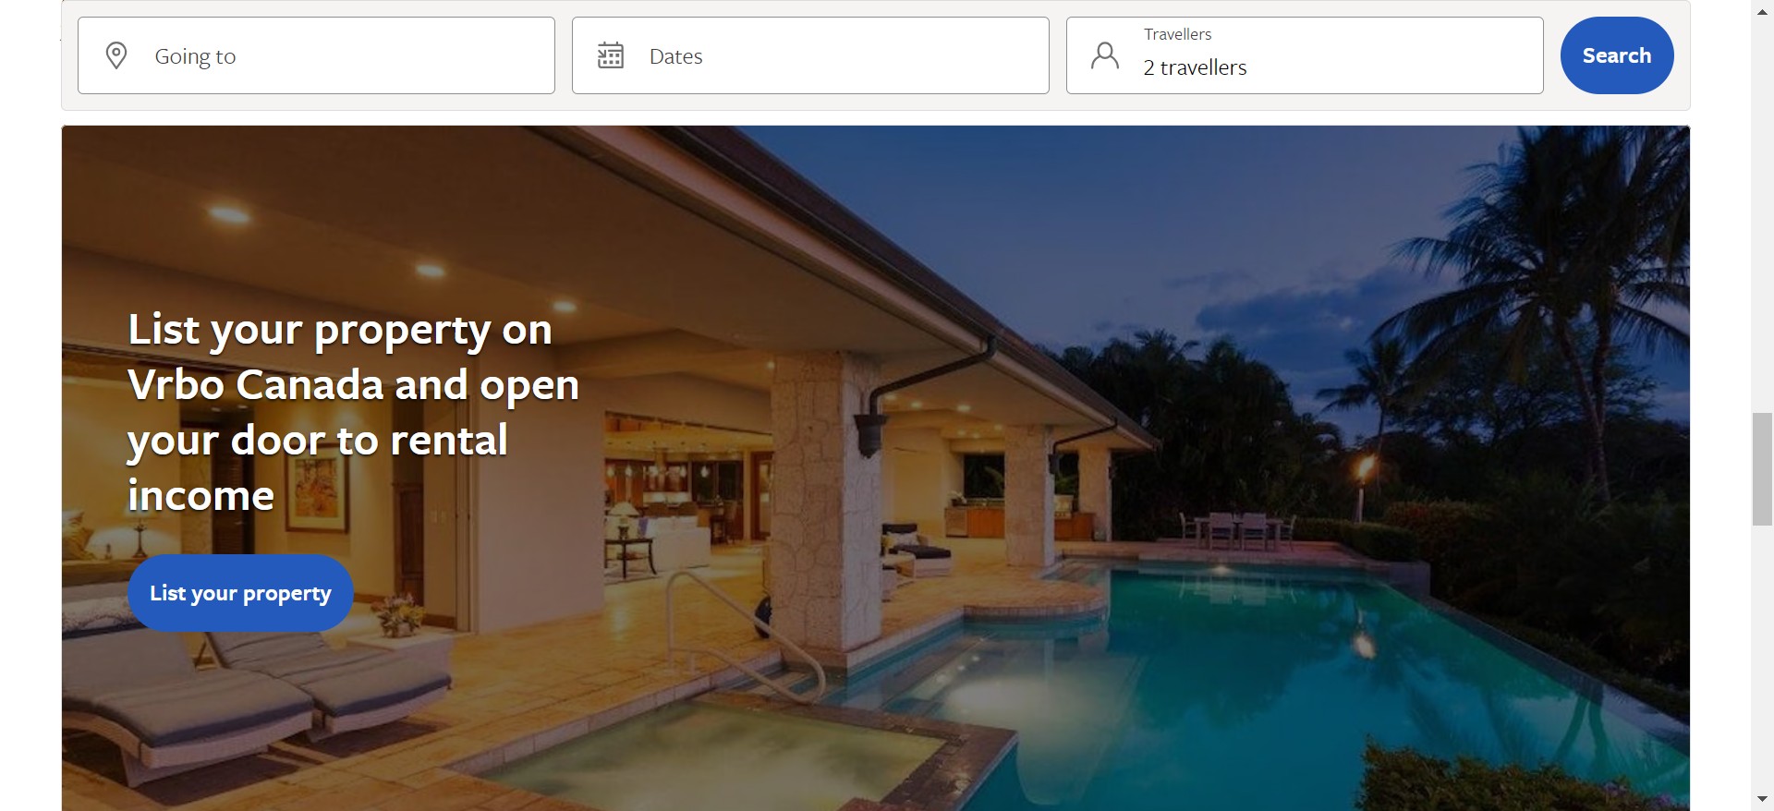This screenshot has height=811, width=1774.
Task: Click the List your property button
Action: point(240,593)
